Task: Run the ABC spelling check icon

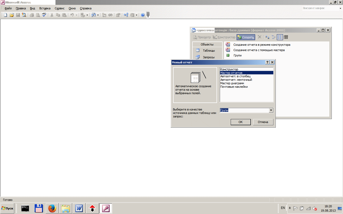Action: coord(44,15)
